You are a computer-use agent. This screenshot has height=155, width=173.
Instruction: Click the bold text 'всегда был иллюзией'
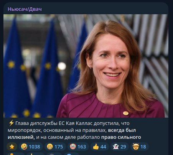(x=72, y=134)
